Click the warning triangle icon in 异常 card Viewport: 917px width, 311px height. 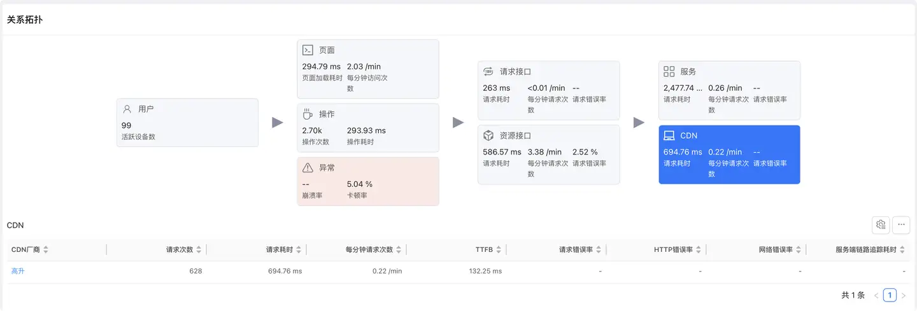[x=308, y=168]
